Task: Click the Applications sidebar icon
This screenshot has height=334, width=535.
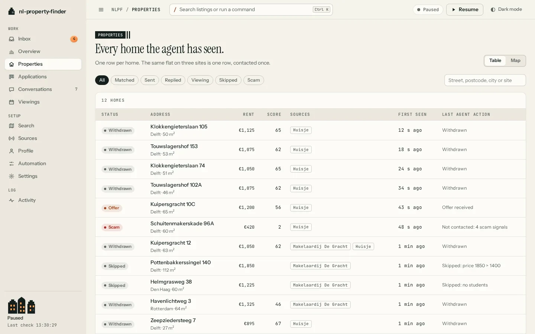Action: tap(12, 77)
